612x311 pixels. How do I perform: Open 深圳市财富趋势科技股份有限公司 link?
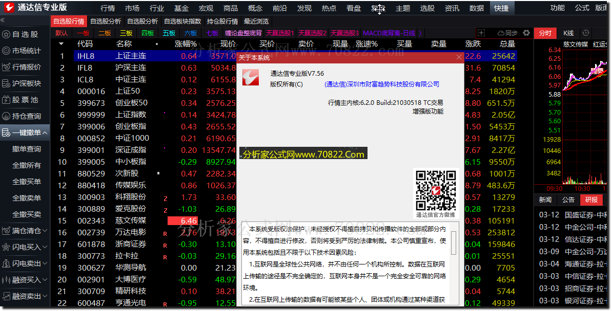point(382,84)
